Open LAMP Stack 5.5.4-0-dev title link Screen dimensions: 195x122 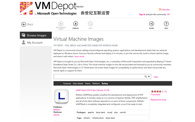(92, 90)
